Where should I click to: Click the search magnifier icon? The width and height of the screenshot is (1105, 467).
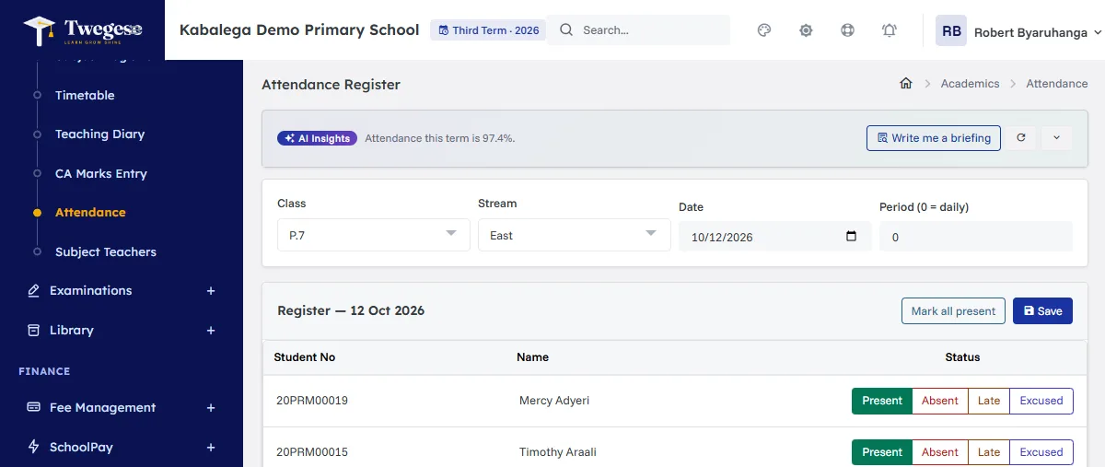pyautogui.click(x=566, y=30)
